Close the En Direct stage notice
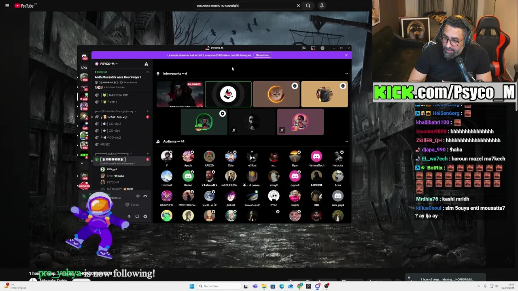Viewport: 518px width, 291px height. point(147,72)
